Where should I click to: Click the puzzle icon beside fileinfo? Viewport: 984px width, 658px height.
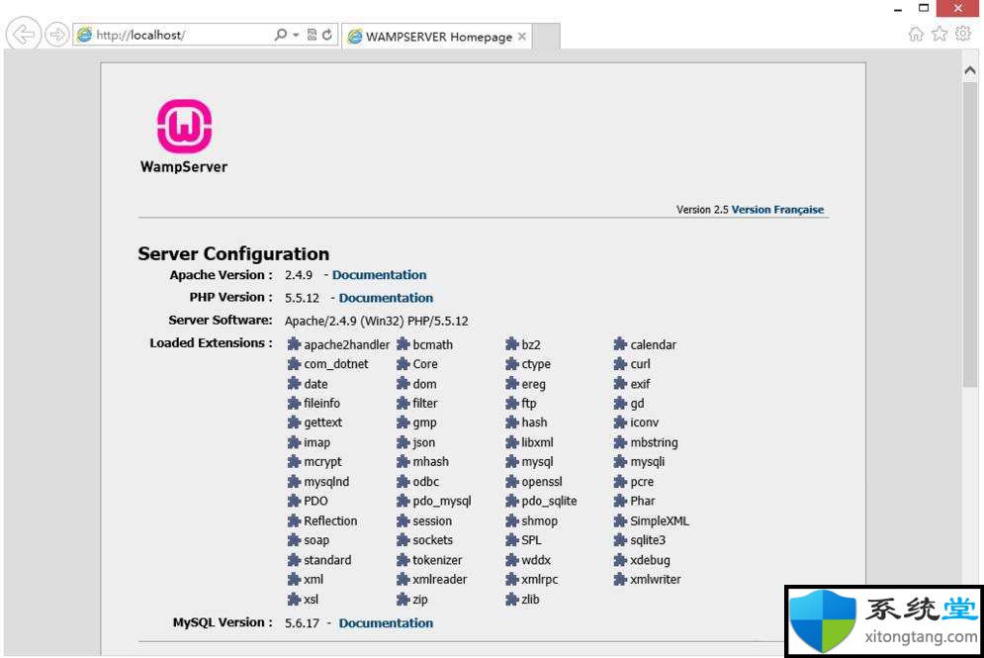pos(294,403)
